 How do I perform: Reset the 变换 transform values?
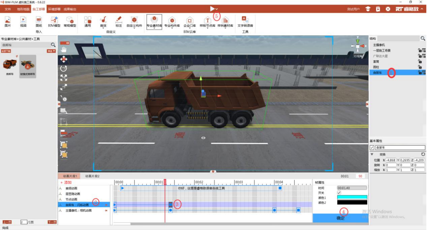click(423, 154)
